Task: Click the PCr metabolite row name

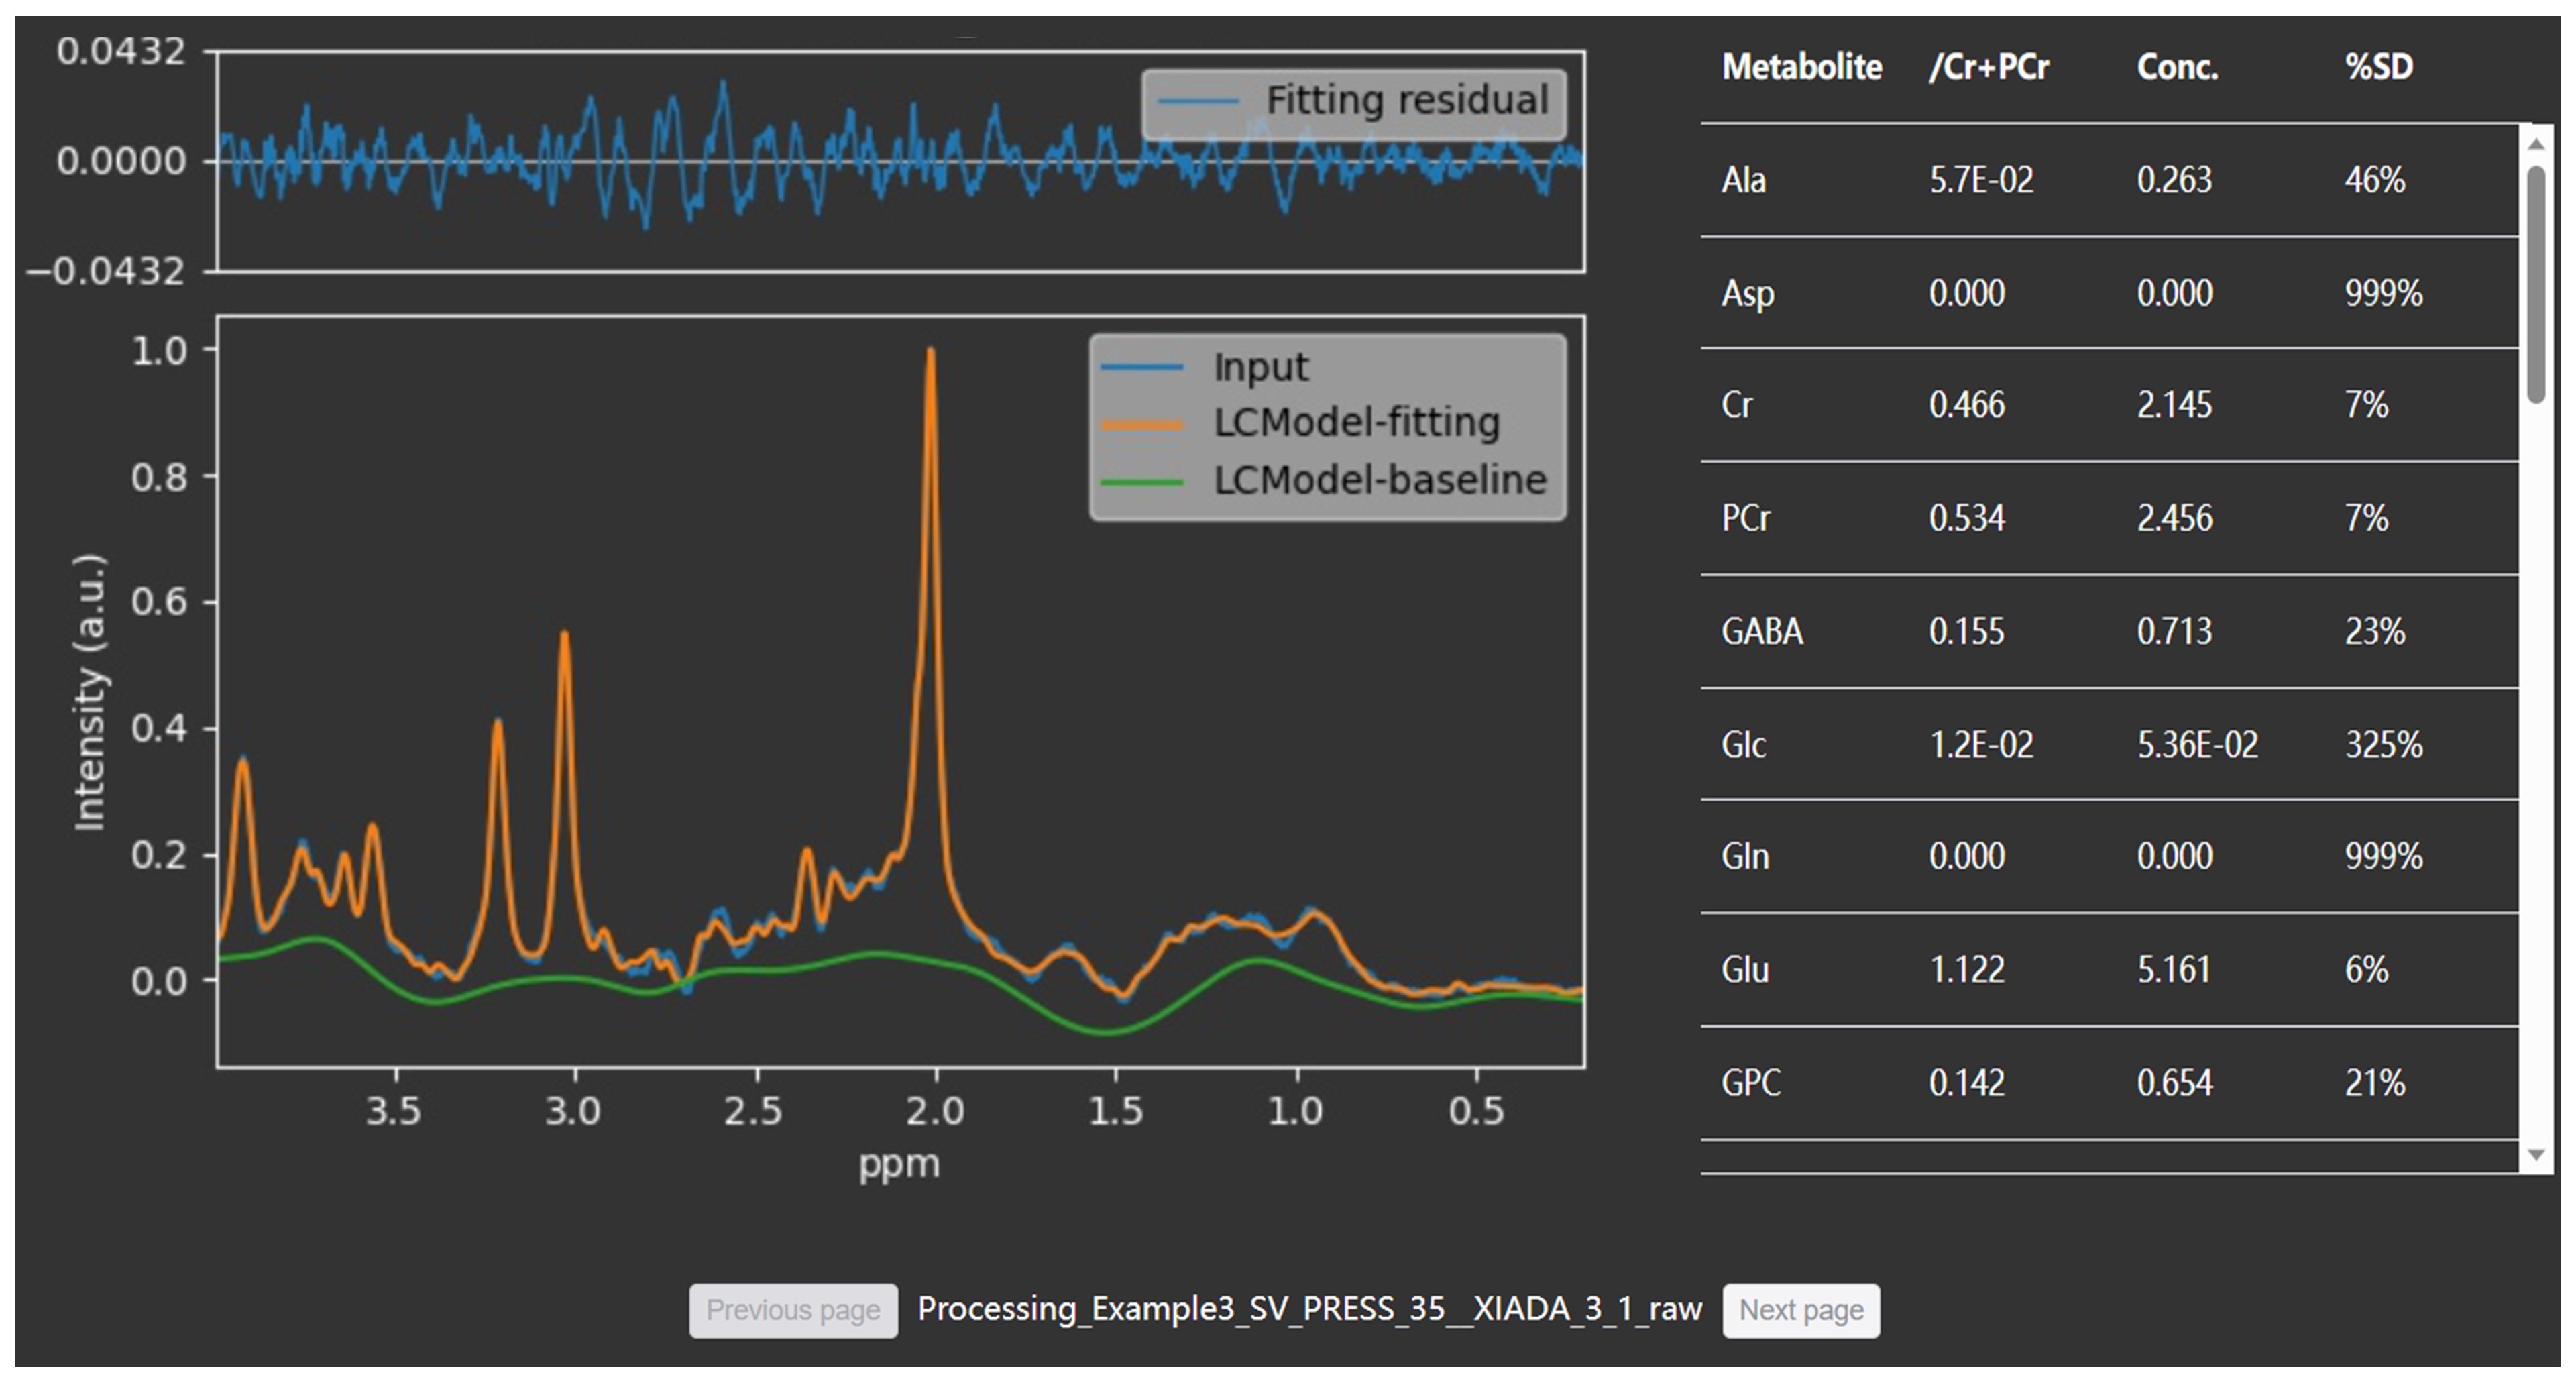Action: point(1746,518)
